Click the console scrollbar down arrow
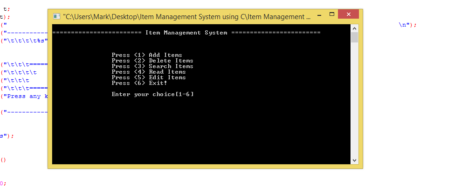Image resolution: width=475 pixels, height=188 pixels. (354, 160)
